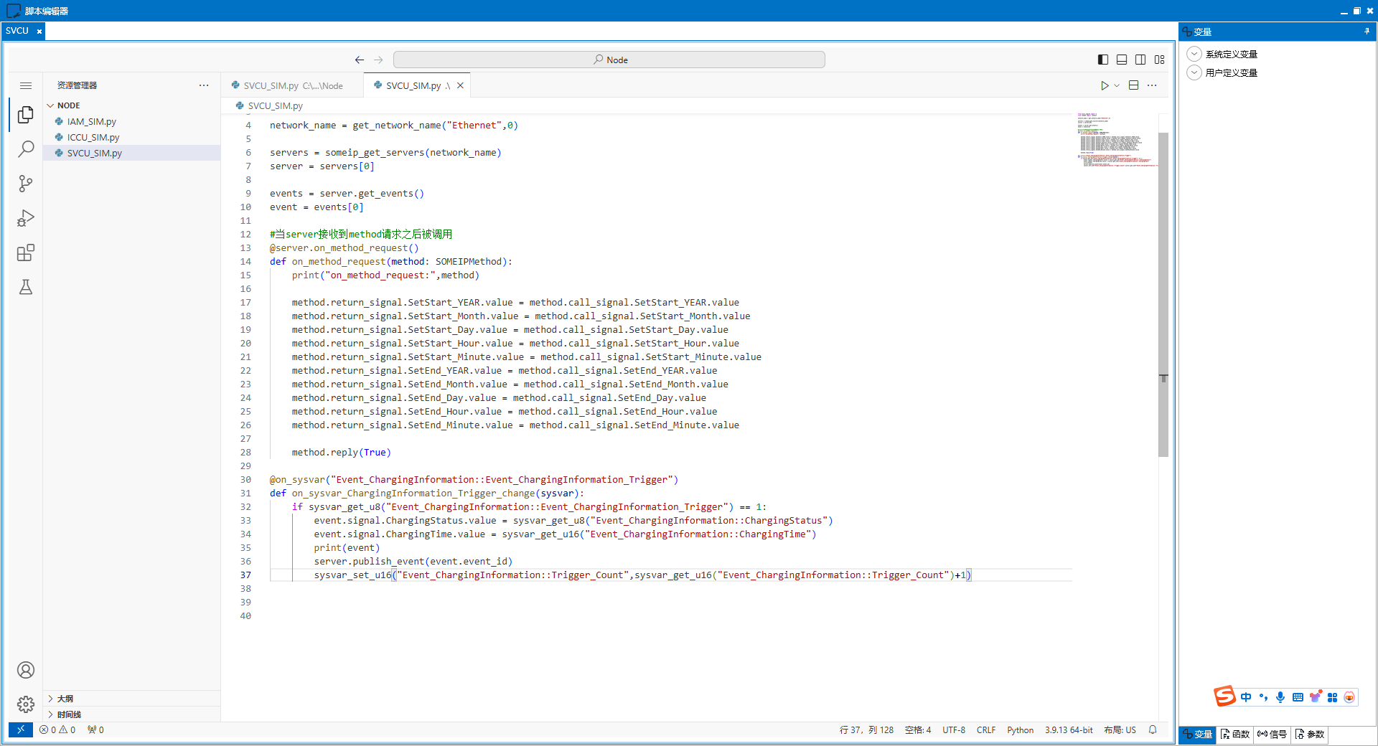Open the Search view in activity bar

tap(26, 149)
